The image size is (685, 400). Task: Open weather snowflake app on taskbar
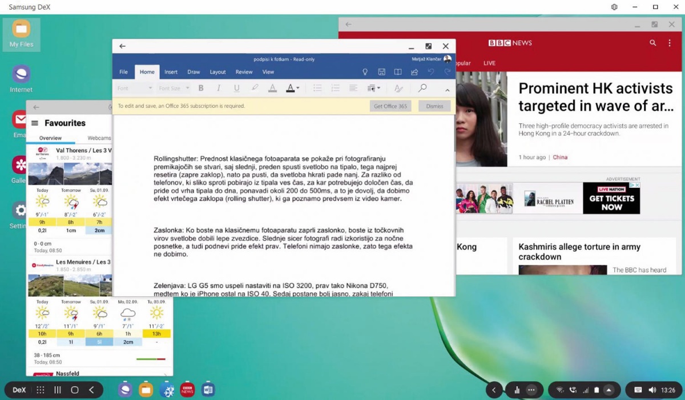167,390
